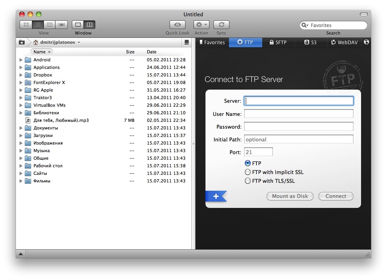Click the User Name input field
The height and width of the screenshot is (280, 387).
tap(298, 114)
